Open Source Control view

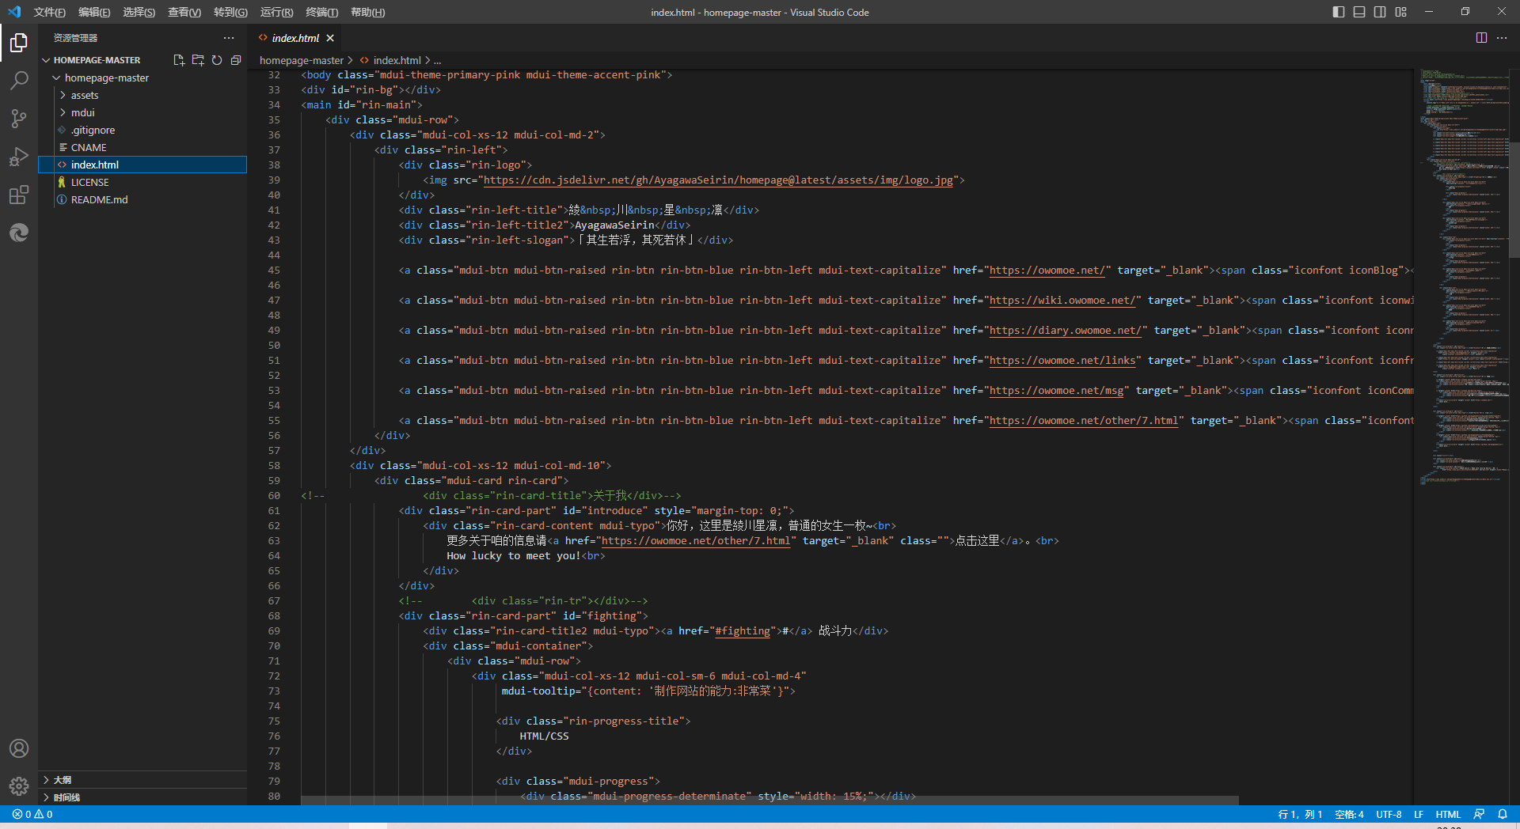point(19,118)
